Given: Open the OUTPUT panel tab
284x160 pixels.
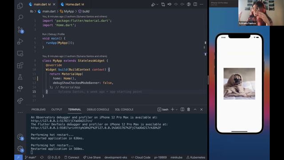Looking at the screenshot, I should pos(57,110).
